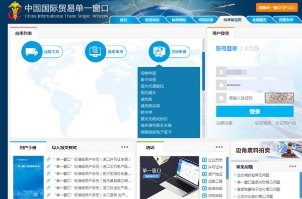Focus the 请输入验证码 input field
302x199 pixels.
pos(245,98)
